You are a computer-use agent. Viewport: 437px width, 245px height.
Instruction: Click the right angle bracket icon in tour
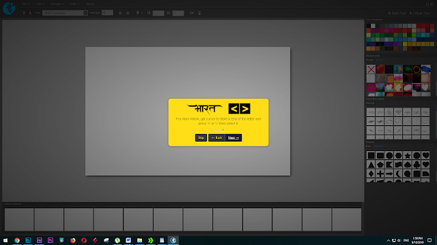point(244,109)
